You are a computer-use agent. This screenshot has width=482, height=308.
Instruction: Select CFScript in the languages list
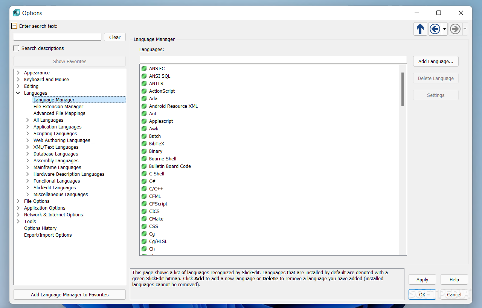[x=158, y=204]
